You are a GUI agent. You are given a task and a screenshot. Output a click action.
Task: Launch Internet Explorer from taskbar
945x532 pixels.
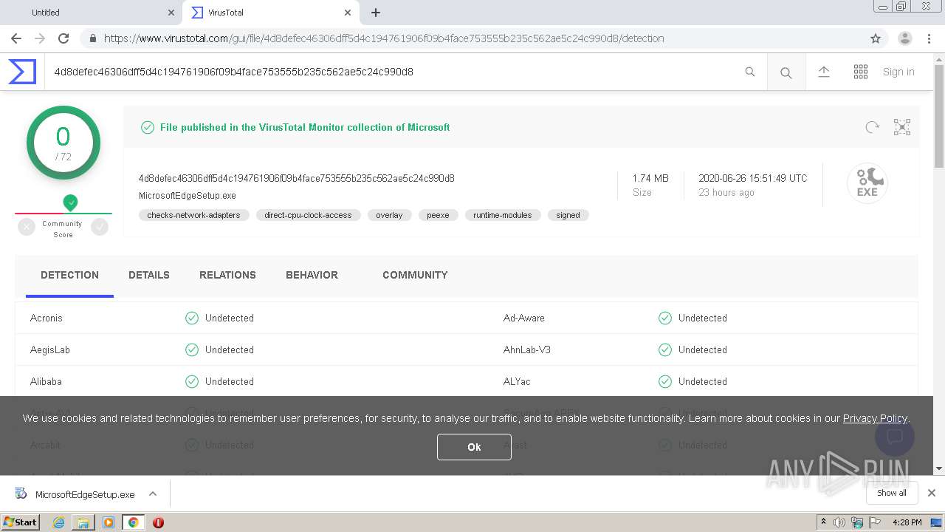point(58,522)
